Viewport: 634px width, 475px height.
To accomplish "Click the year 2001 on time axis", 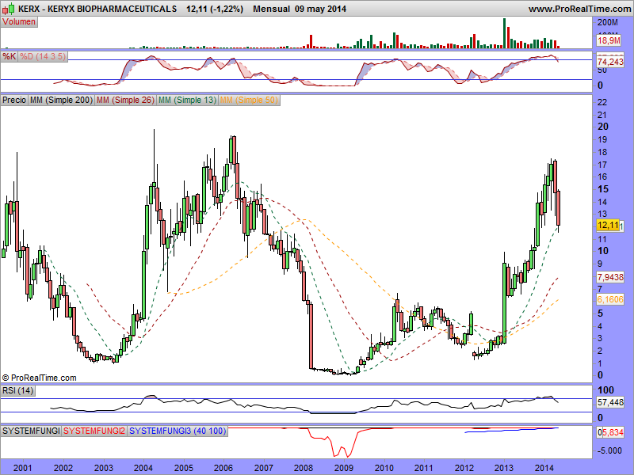I will (23, 468).
